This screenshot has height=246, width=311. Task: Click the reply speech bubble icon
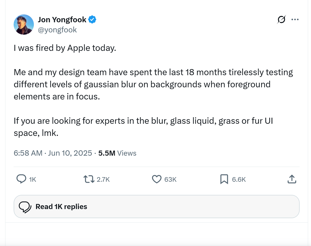pyautogui.click(x=21, y=179)
